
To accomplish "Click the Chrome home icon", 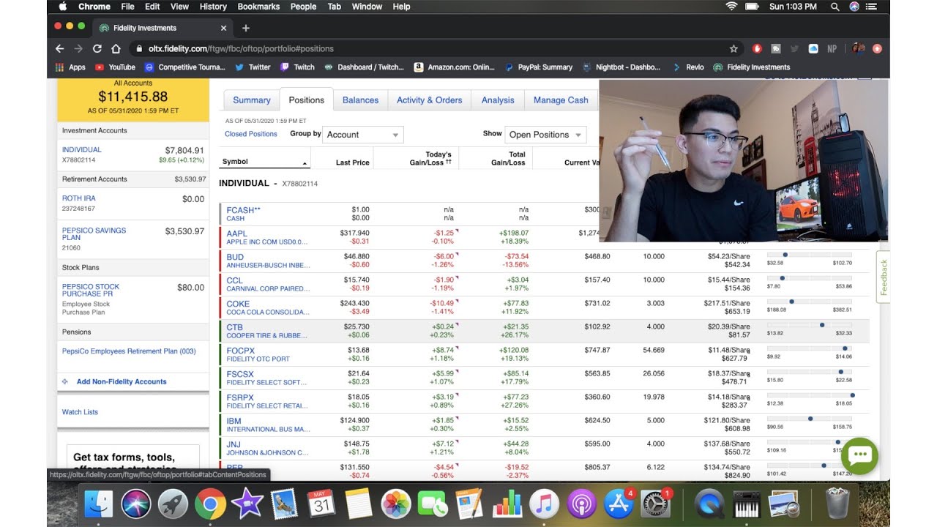I will click(x=116, y=48).
